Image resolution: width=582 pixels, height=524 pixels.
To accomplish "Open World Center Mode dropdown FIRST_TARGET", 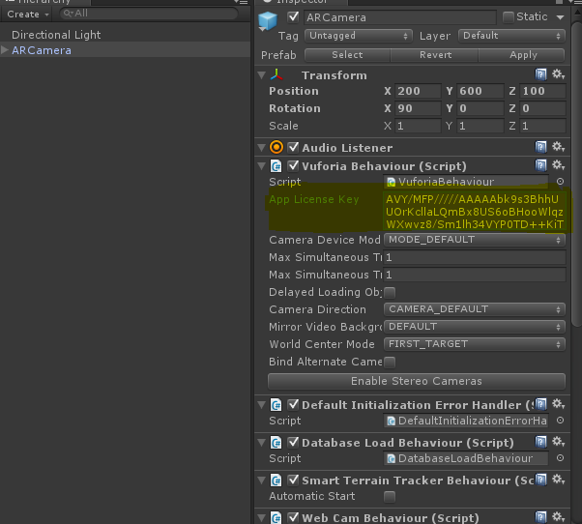I will click(475, 344).
